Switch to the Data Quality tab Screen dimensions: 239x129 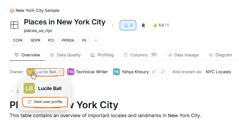point(65,55)
